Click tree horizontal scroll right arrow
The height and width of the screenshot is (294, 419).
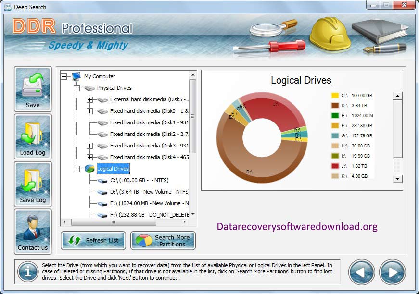point(184,222)
